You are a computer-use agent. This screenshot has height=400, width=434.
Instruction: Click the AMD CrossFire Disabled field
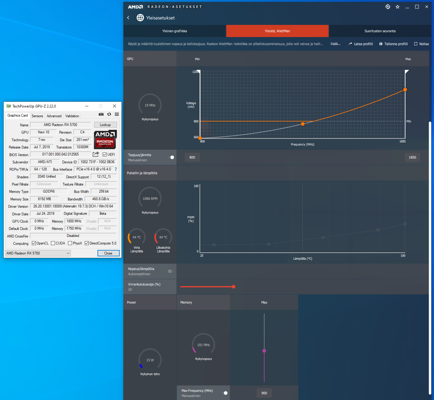(x=73, y=236)
